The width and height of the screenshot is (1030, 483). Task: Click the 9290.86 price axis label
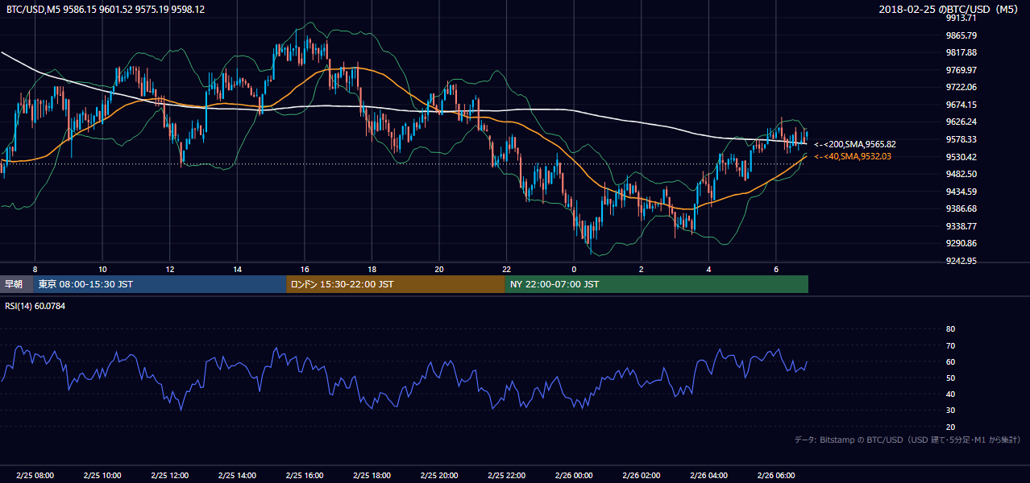tap(961, 243)
